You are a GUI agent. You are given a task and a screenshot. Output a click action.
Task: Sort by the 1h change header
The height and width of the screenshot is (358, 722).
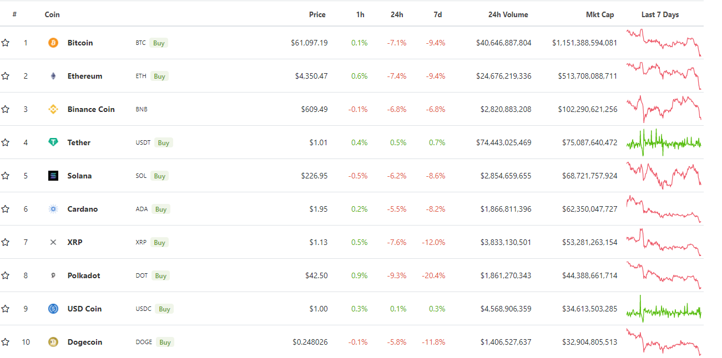[x=360, y=14]
